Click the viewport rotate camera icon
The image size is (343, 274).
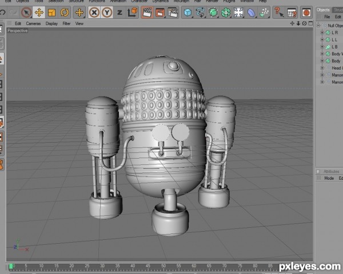304,23
